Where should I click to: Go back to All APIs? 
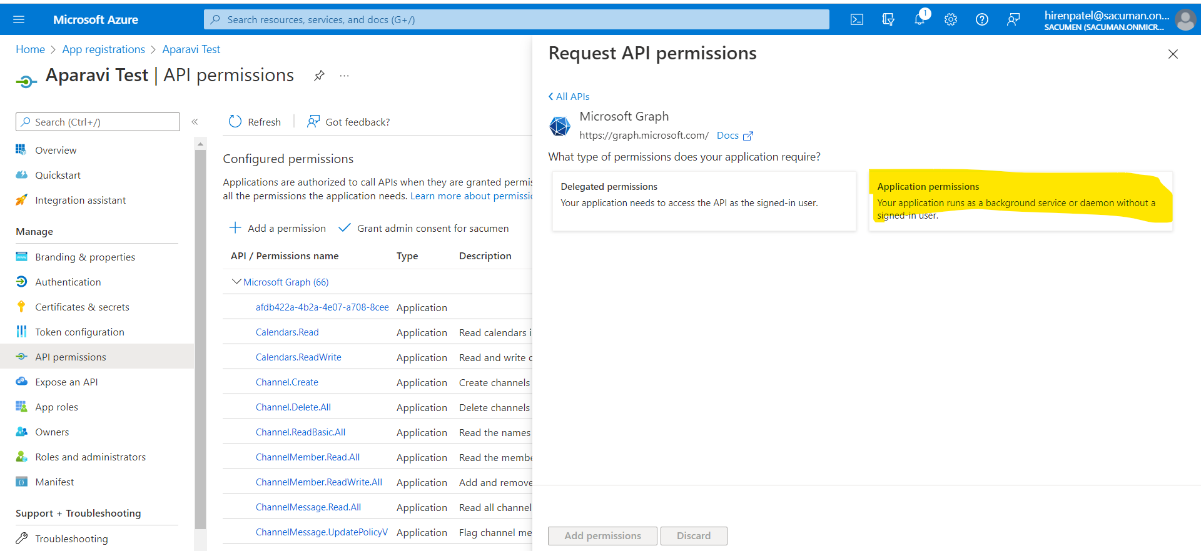click(x=569, y=96)
